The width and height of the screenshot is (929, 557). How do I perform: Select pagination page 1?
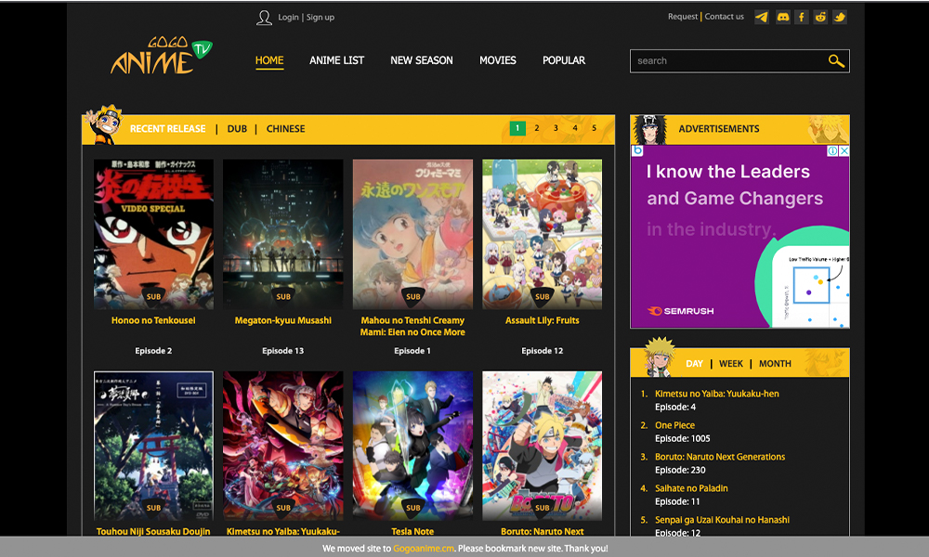pyautogui.click(x=517, y=128)
